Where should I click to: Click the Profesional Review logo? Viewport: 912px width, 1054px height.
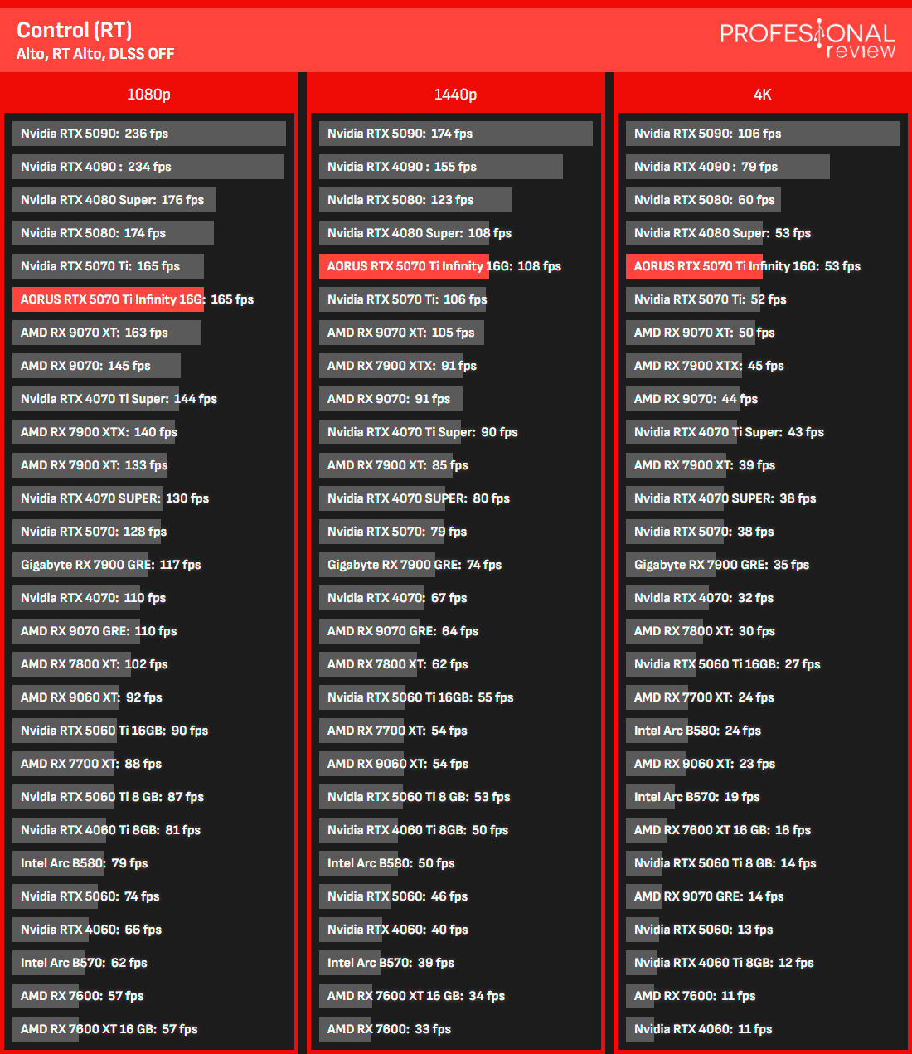pyautogui.click(x=808, y=39)
